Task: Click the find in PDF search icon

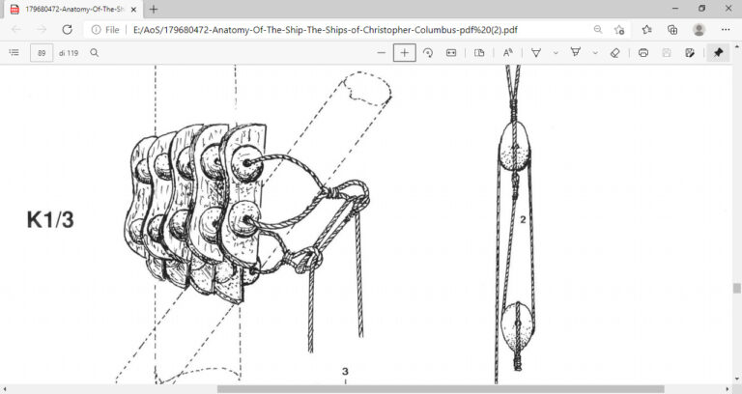Action: (x=94, y=52)
